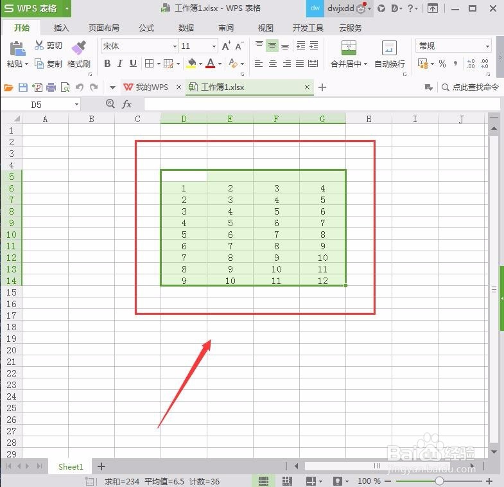Toggle center horizontal alignment
Image resolution: width=504 pixels, height=487 pixels.
point(273,64)
